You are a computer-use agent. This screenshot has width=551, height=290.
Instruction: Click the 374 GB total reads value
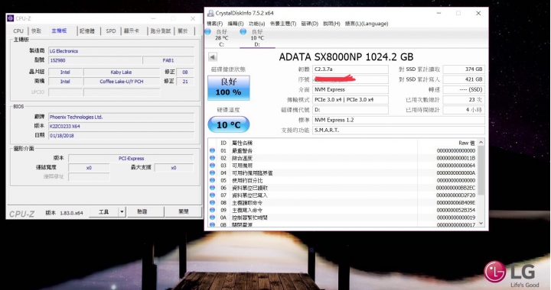[x=464, y=69]
